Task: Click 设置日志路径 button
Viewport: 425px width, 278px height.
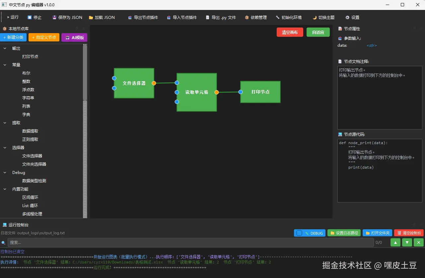Action: coord(344,233)
